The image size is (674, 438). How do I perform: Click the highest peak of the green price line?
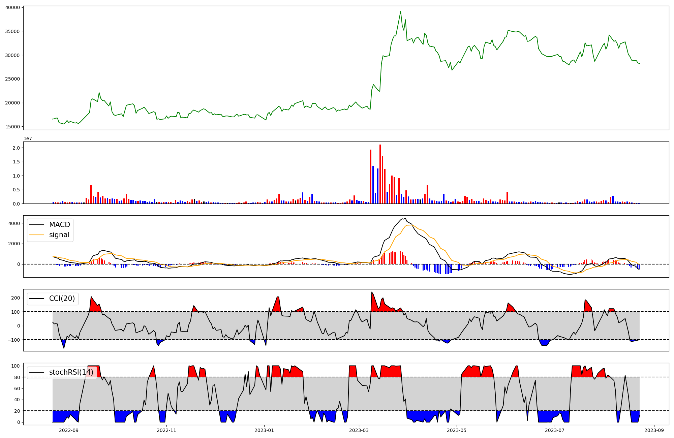[400, 12]
